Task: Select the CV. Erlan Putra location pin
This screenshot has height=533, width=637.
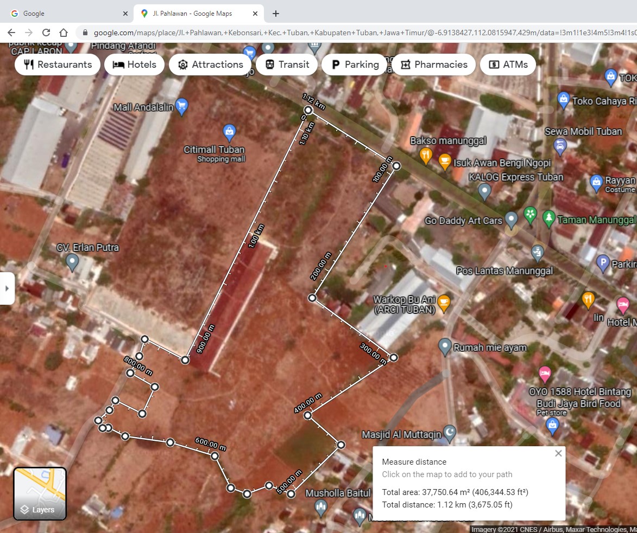Action: tap(72, 262)
